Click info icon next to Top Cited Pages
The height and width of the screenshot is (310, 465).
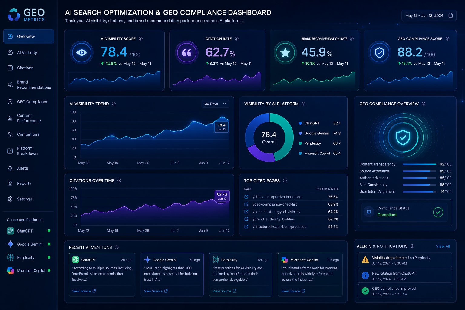(285, 180)
